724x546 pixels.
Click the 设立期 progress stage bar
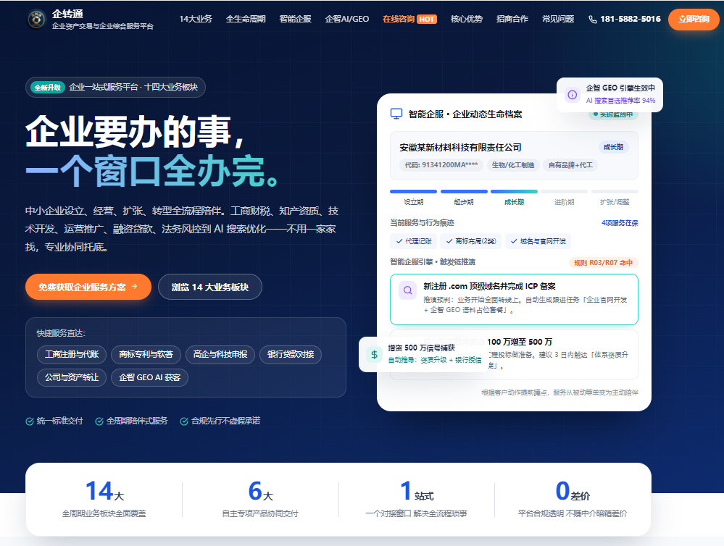coord(413,191)
